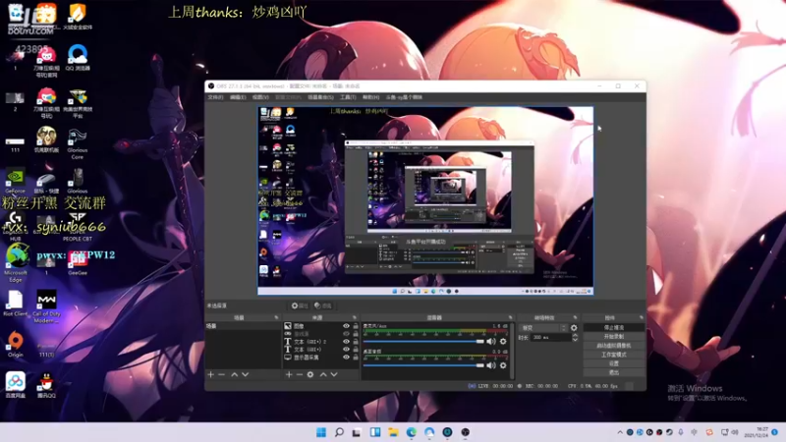Toggle lock on 文本 (GDI+) 2 source
The width and height of the screenshot is (786, 442).
356,342
